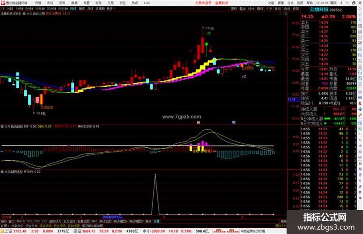Click the panel layout icon at chart top-right

(x=285, y=14)
